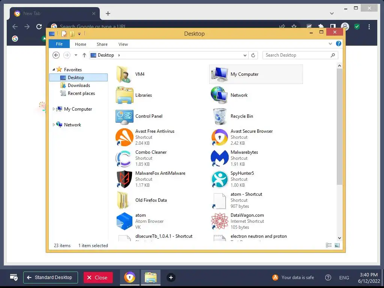Open the Share ribbon tab
The width and height of the screenshot is (384, 288).
coord(102,44)
